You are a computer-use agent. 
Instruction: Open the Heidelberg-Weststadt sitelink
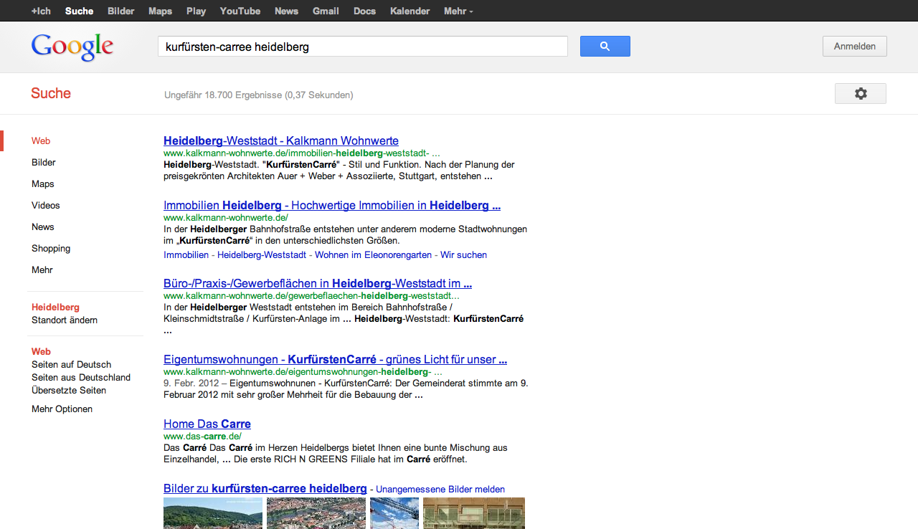click(262, 255)
